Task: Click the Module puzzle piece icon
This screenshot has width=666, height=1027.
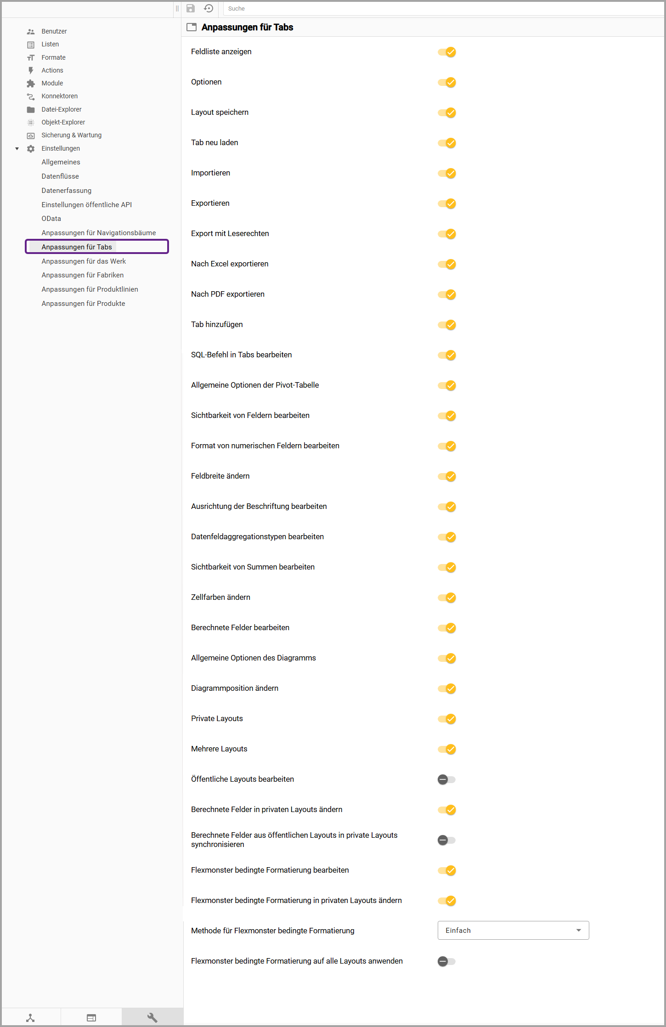Action: point(31,83)
